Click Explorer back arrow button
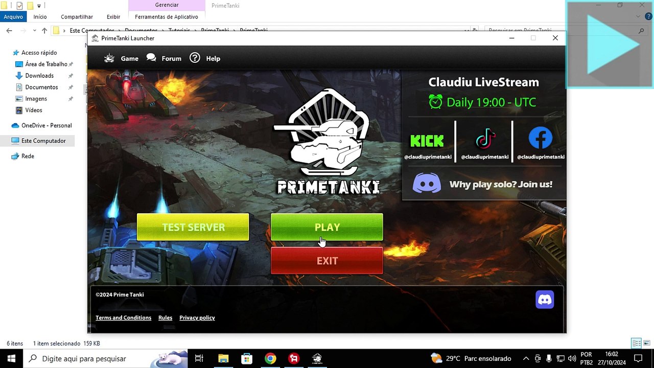Screen dimensions: 654x368 click(x=9, y=31)
